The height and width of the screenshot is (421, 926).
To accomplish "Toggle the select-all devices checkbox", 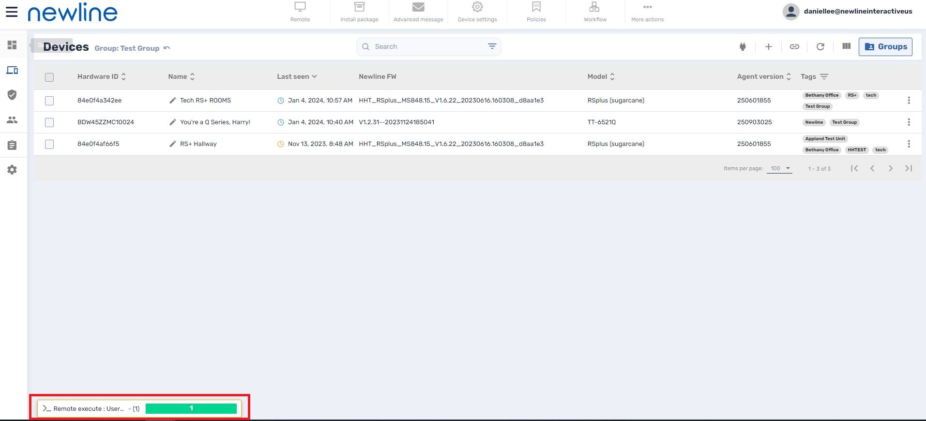I will [x=49, y=77].
